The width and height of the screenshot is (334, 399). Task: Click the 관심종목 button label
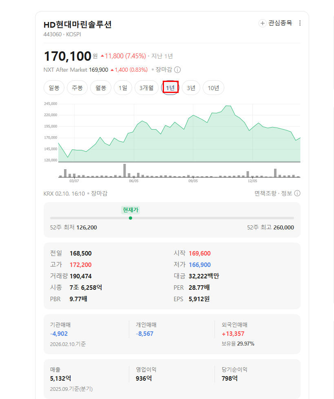[x=280, y=23]
